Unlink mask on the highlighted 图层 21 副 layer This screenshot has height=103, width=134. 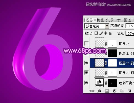pyautogui.click(x=106, y=63)
